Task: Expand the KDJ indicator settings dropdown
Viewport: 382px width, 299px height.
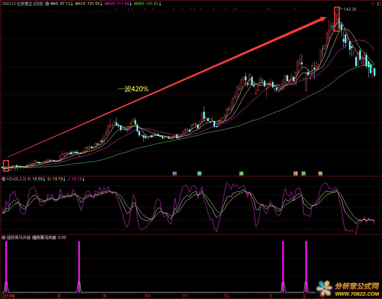Action: click(4, 179)
